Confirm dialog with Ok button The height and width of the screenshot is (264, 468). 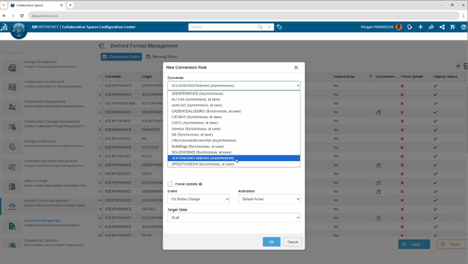pos(271,242)
